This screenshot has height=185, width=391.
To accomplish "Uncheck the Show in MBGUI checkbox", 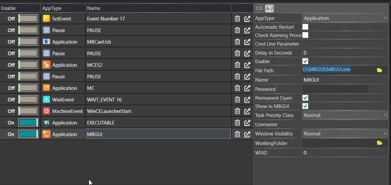I will pos(305,106).
